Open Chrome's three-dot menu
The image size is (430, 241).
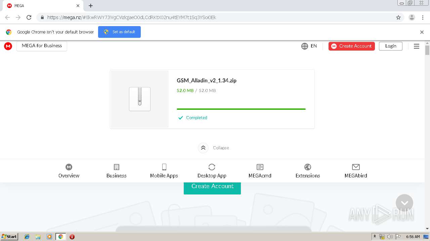pos(423,17)
